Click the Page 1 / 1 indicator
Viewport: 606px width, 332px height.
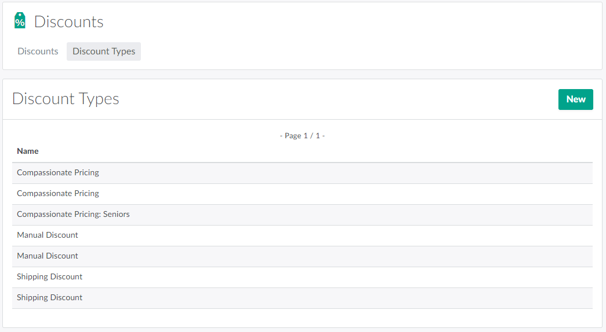302,136
